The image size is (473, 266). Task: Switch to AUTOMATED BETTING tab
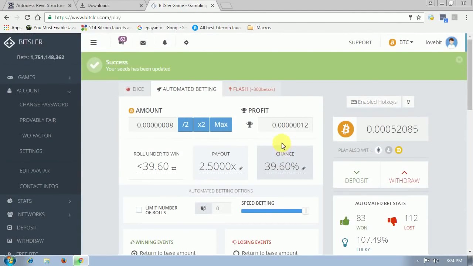tap(187, 89)
